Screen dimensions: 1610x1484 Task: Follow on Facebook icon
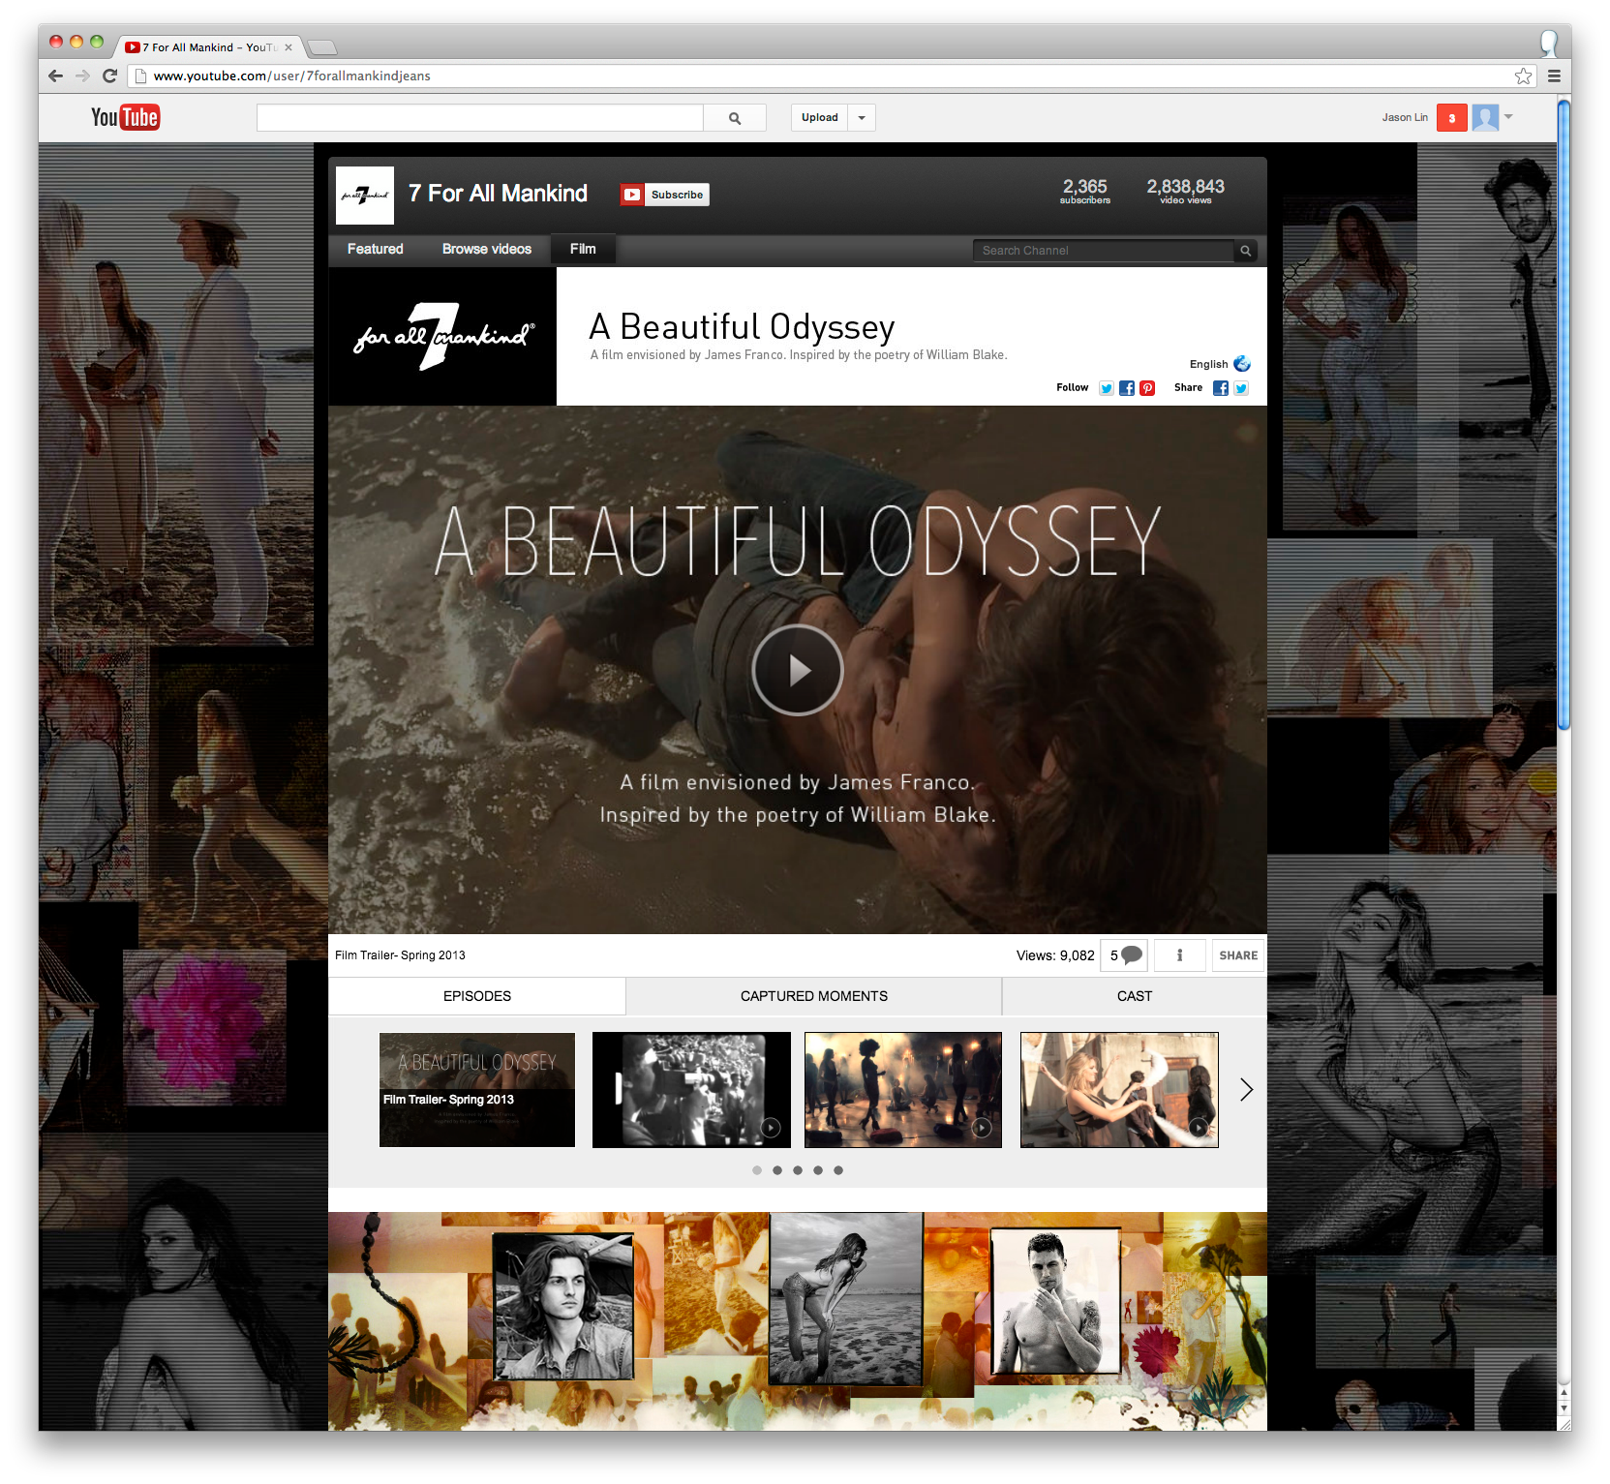coord(1127,388)
